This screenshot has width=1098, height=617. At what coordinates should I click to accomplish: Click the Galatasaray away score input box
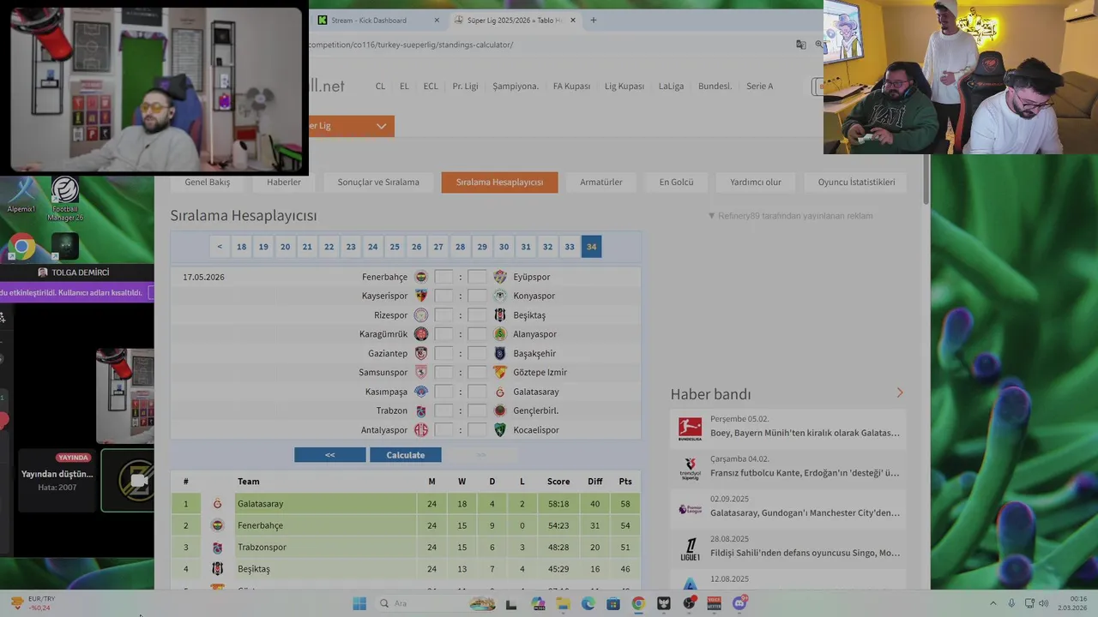(x=477, y=392)
